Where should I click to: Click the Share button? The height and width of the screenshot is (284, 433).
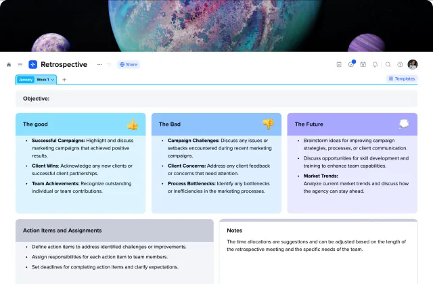(129, 65)
